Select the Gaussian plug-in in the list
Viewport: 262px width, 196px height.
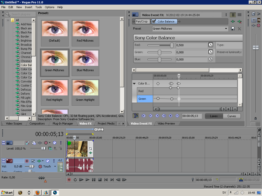26,110
